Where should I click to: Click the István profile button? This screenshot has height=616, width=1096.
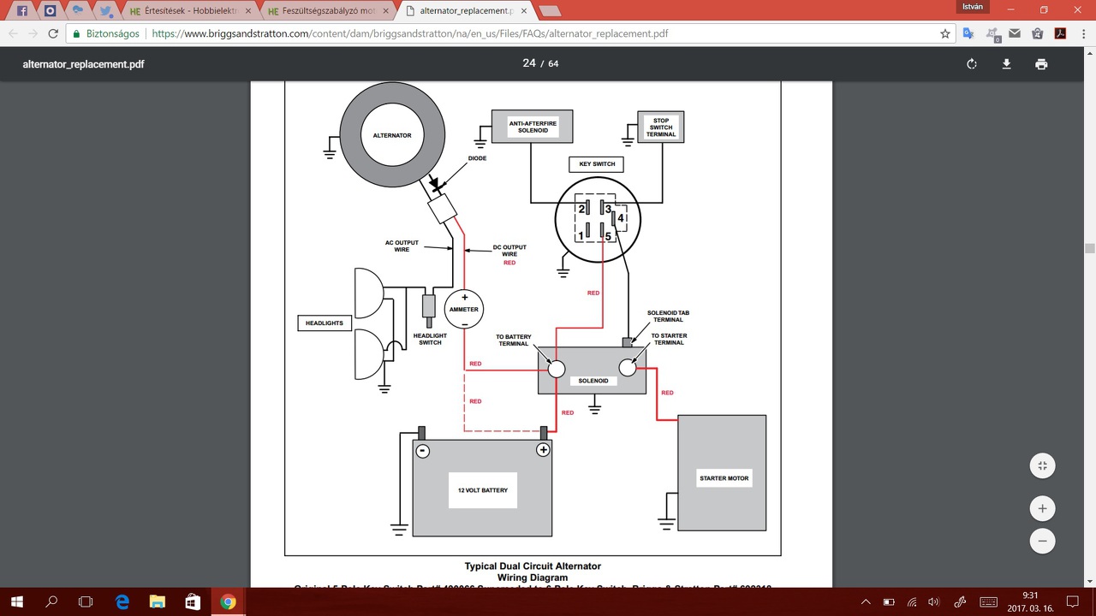(x=972, y=7)
